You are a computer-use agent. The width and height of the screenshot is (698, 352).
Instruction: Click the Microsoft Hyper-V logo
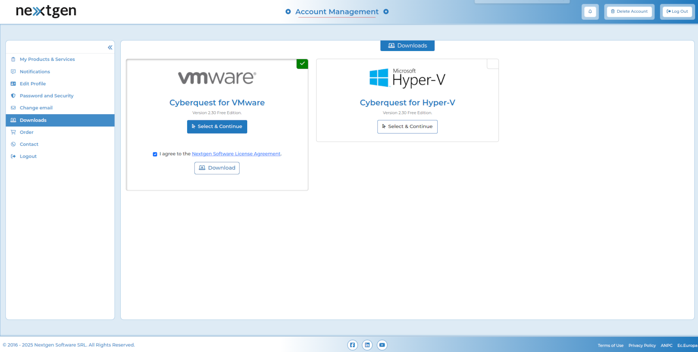(407, 78)
